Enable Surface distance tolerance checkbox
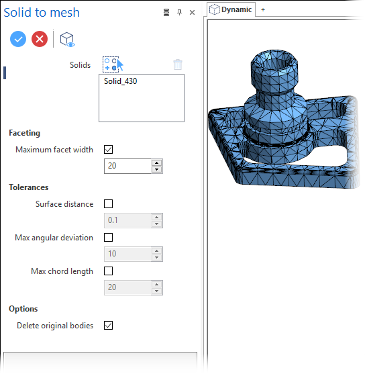 [x=109, y=204]
